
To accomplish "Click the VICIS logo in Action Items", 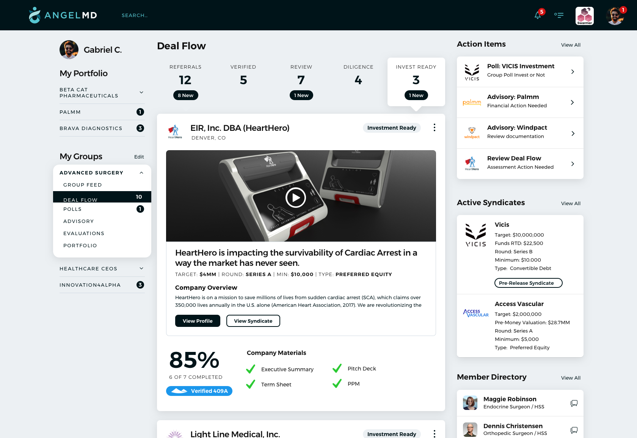I will tap(472, 72).
